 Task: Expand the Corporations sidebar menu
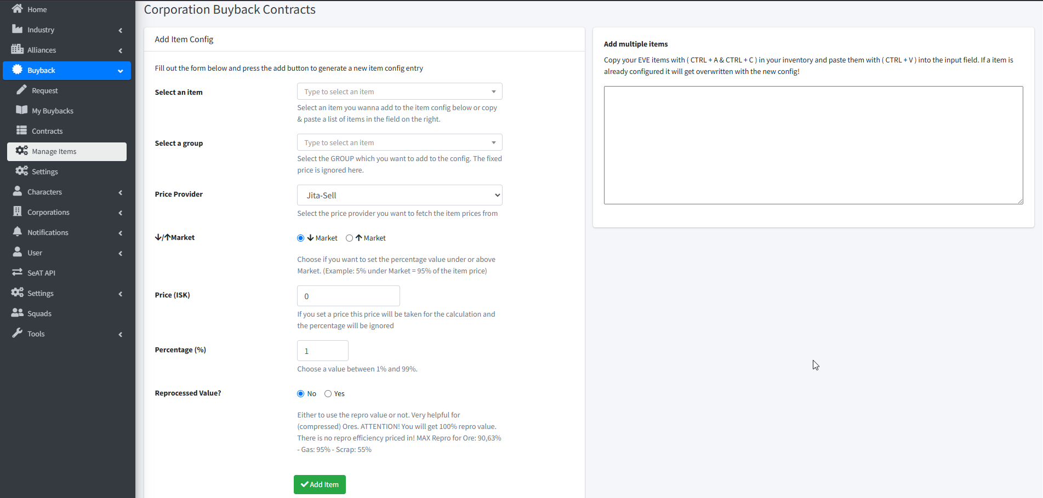coord(48,212)
